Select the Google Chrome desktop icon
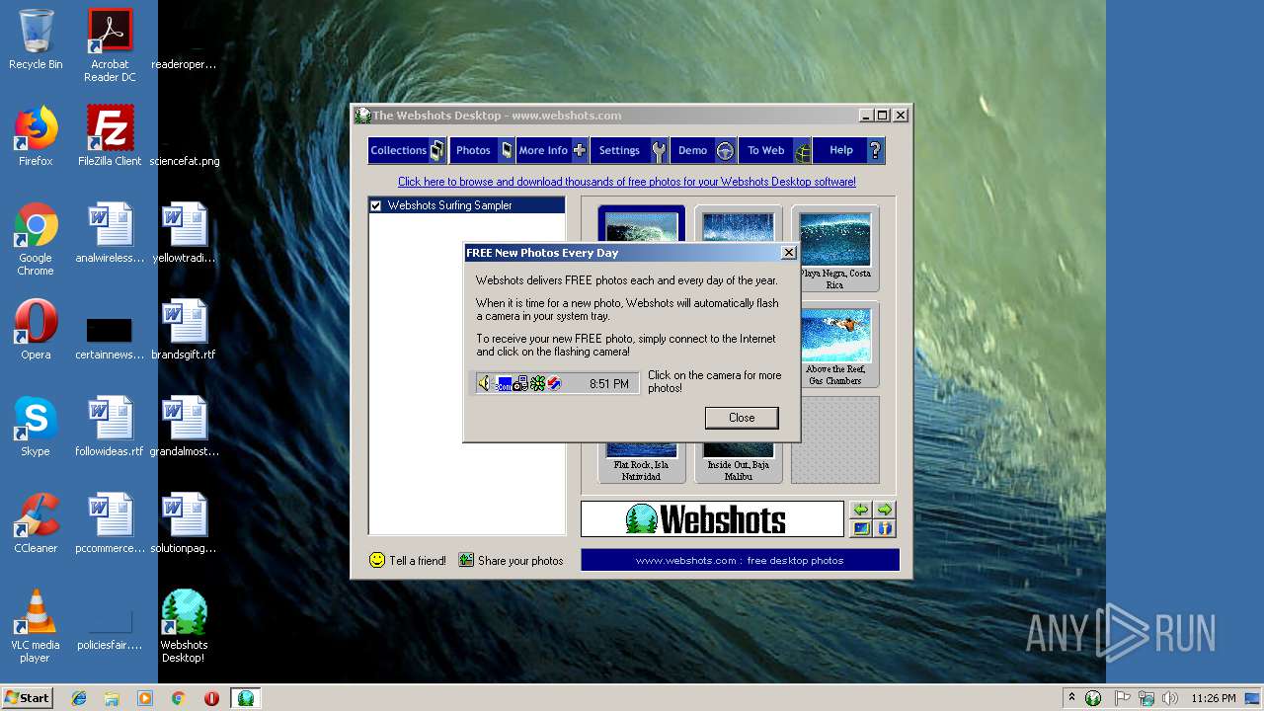 click(x=36, y=239)
